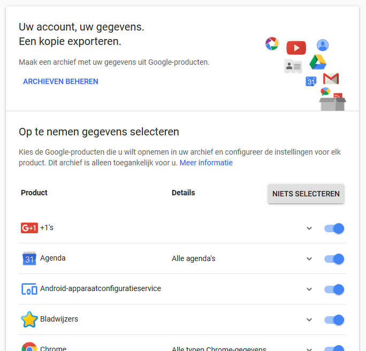This screenshot has width=366, height=351.
Task: Click the Google Drive icon in header
Action: pyautogui.click(x=318, y=62)
